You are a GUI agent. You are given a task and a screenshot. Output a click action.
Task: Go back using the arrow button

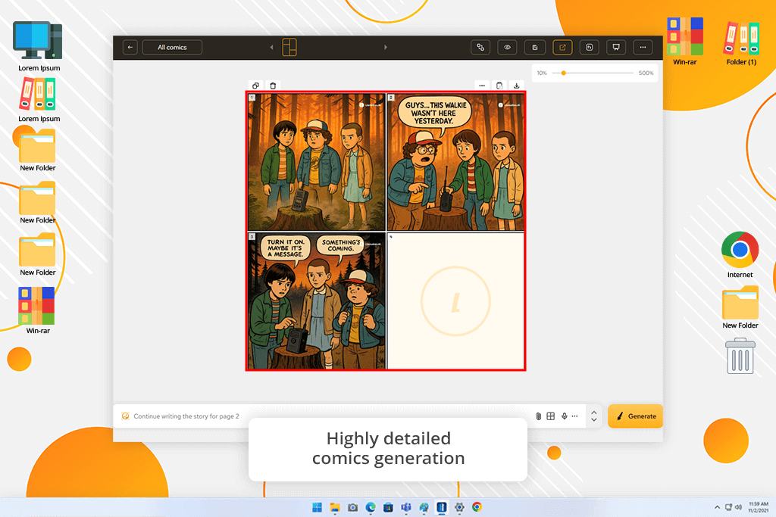[130, 48]
